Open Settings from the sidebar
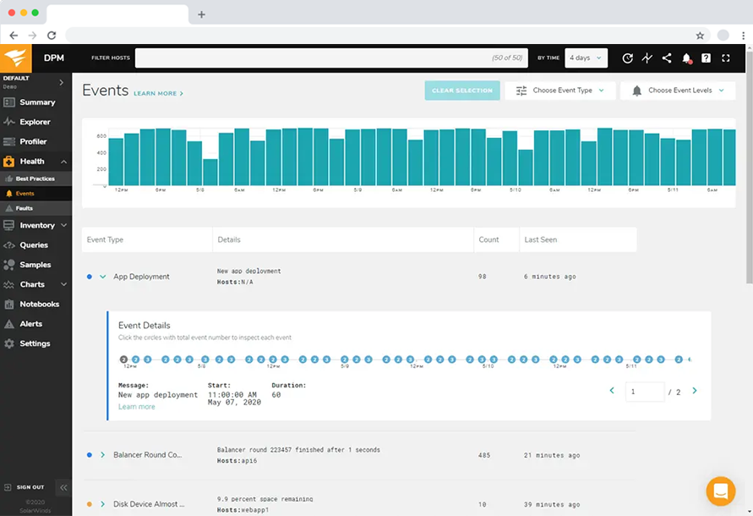Screen dimensions: 753x516 click(34, 343)
